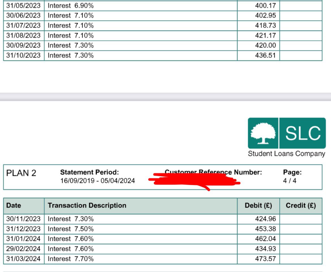Select the 31/10/2023 'Interest 7.30%' description
The width and height of the screenshot is (331, 272).
(71, 55)
